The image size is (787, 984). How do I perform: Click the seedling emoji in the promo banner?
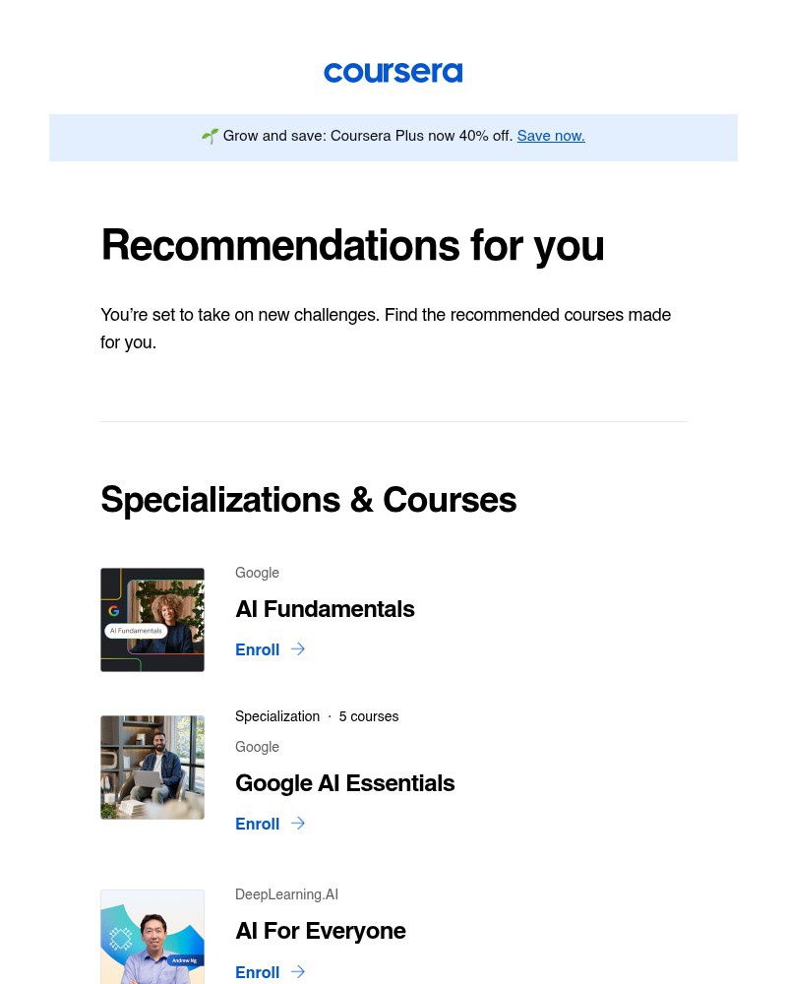click(210, 136)
